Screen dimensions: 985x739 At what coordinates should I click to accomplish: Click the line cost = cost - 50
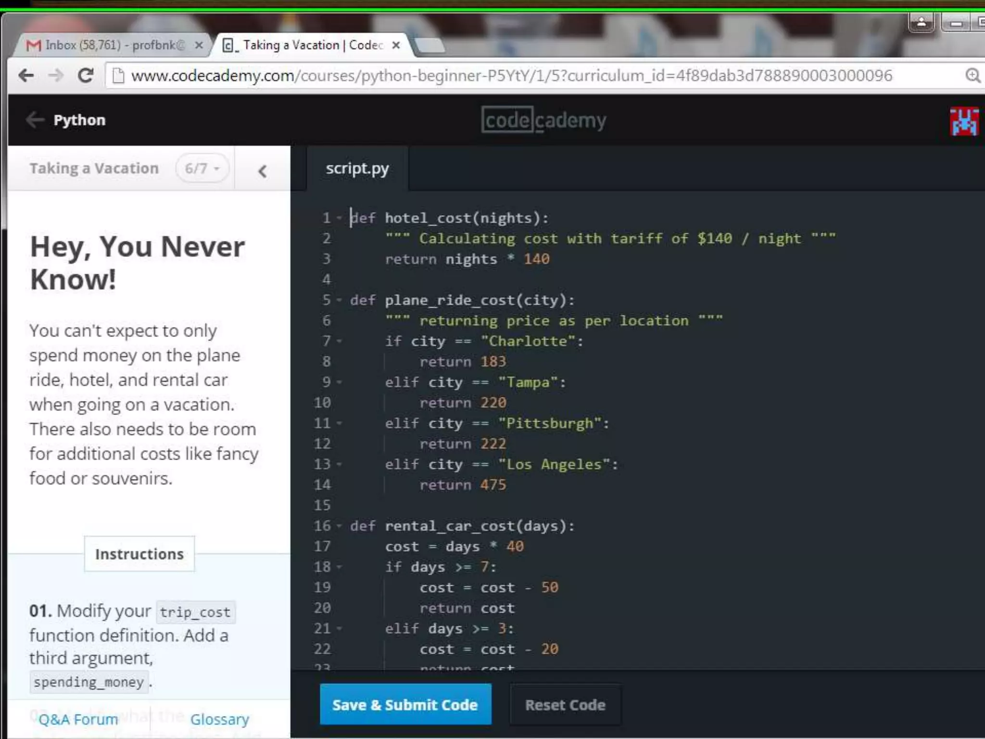[x=489, y=587]
